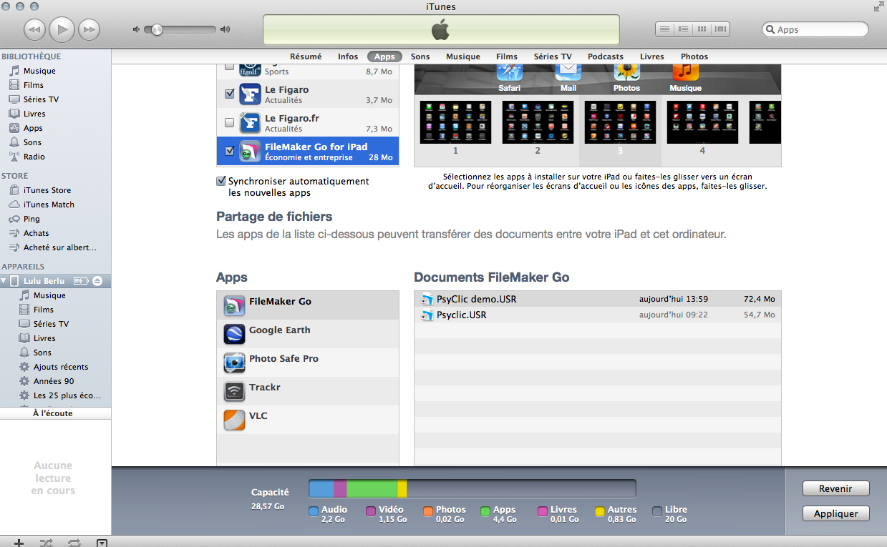Viewport: 887px width, 547px height.
Task: Click the Mail icon in the iPad dock
Action: [x=568, y=72]
